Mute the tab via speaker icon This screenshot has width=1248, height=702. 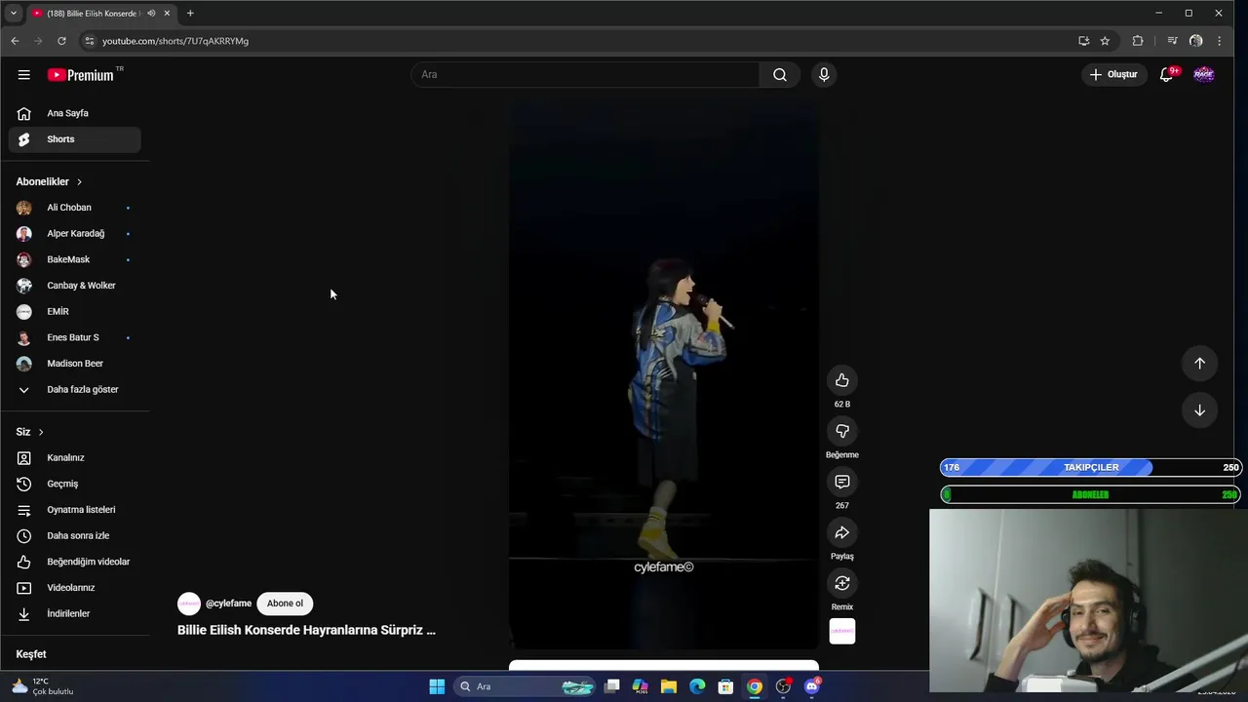[151, 14]
